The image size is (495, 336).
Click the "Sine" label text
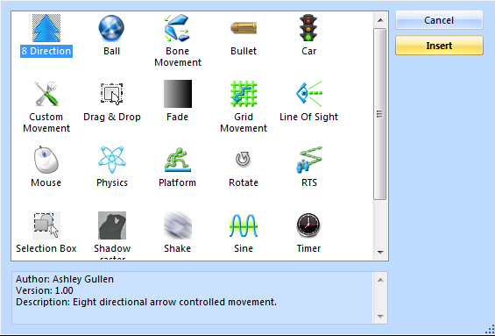point(244,248)
